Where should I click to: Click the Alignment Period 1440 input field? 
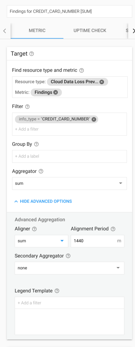[x=97, y=241]
